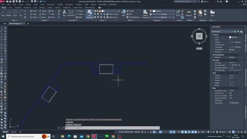Insert a Table annotation
247x139 pixels.
click(x=79, y=17)
